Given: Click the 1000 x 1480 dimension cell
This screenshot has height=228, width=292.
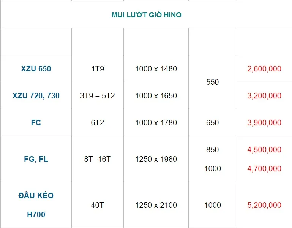Looking at the screenshot, I should [x=156, y=69].
